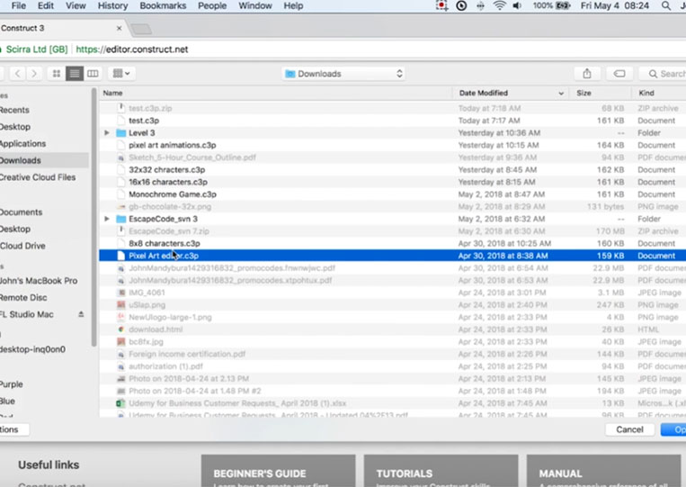The image size is (686, 487).
Task: Click the Options button in dialog
Action: coord(14,429)
